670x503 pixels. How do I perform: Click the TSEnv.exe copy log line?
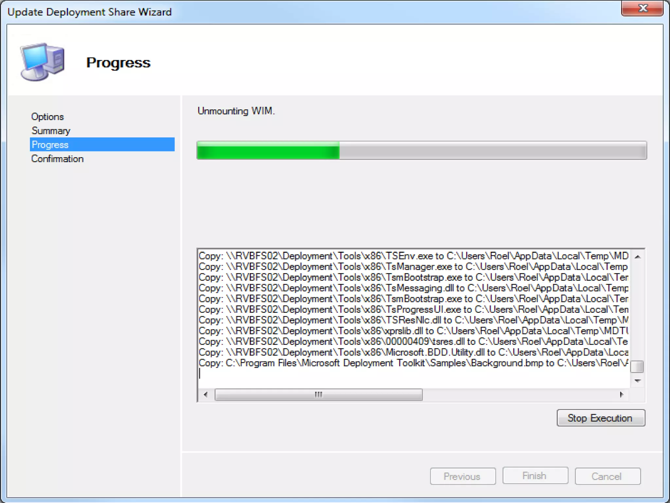[x=413, y=256]
